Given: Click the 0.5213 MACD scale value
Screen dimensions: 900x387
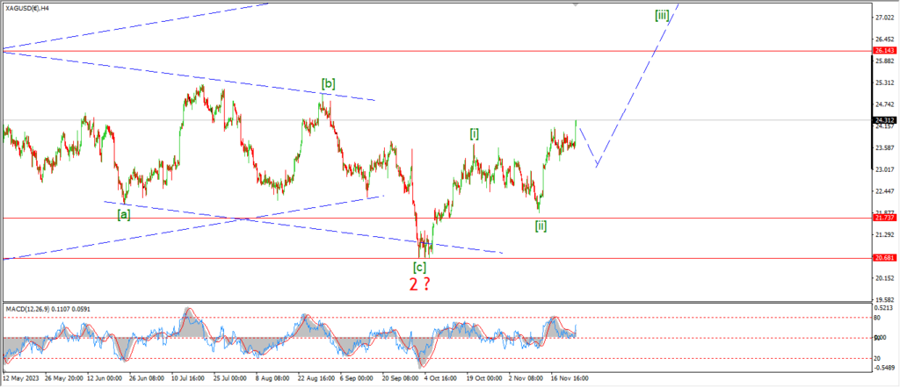Looking at the screenshot, I should [884, 308].
